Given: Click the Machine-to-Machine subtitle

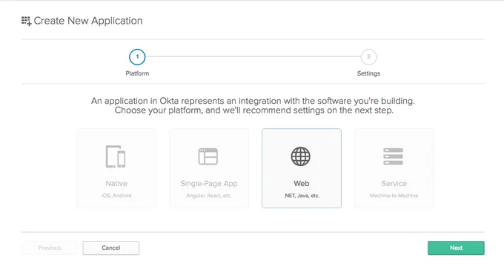Looking at the screenshot, I should click(x=394, y=196).
